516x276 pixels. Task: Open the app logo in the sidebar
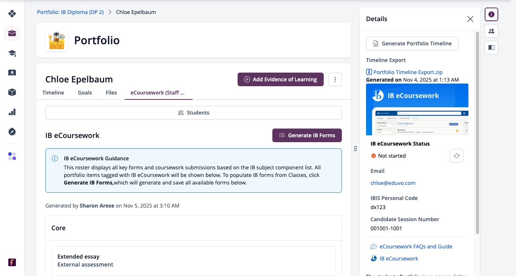(12, 14)
